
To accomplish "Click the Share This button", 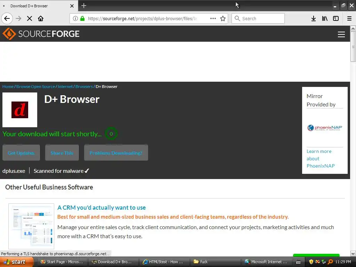I will 62,153.
